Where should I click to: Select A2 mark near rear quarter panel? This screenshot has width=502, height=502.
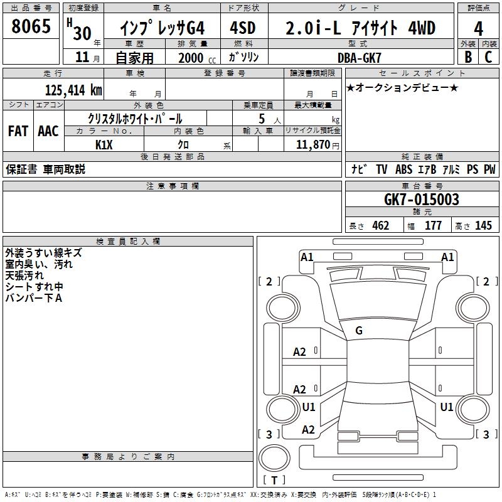[308, 430]
